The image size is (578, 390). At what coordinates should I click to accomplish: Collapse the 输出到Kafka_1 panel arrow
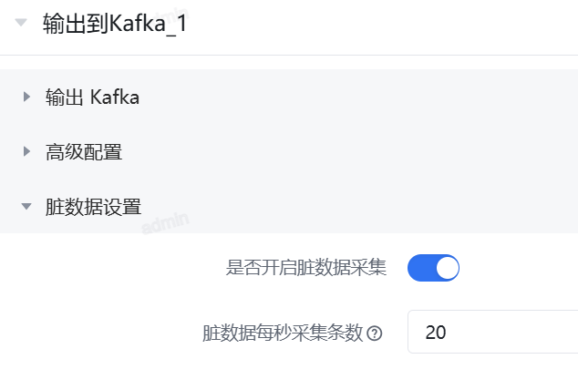coord(21,24)
